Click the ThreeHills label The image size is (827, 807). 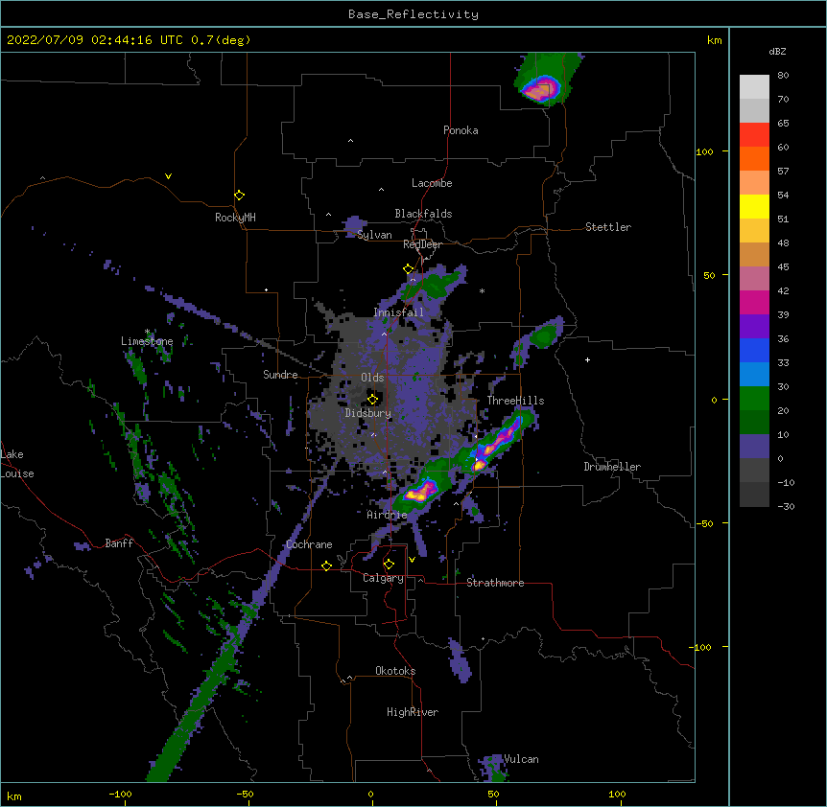tap(516, 401)
